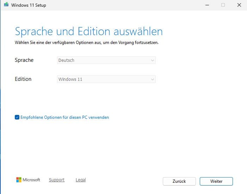
Task: Minimize the Windows 11 Setup window
Action: tap(206, 5)
